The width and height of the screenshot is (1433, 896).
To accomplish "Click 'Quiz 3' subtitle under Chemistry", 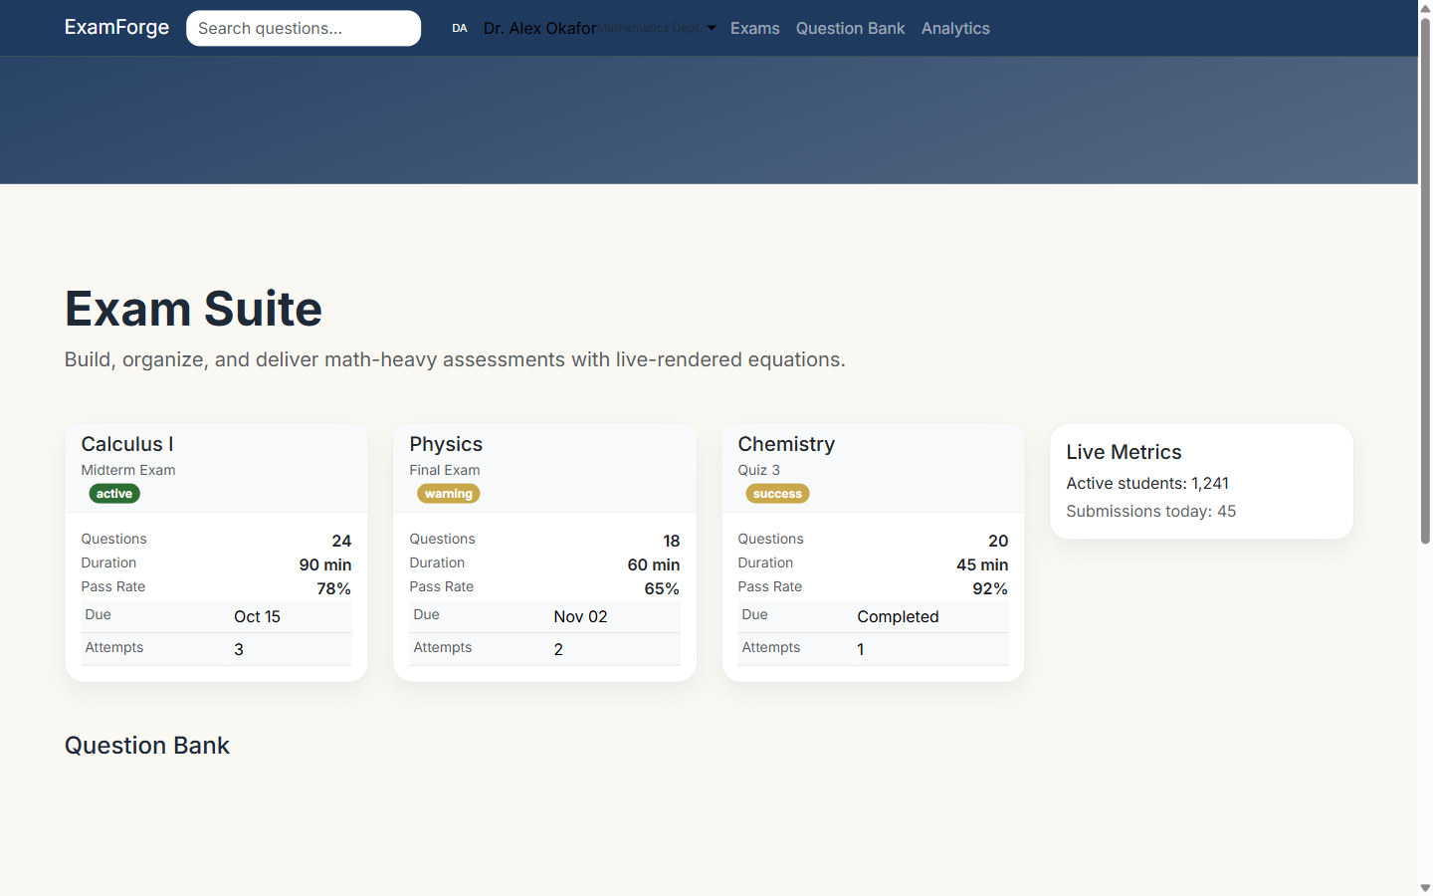I will tap(759, 470).
